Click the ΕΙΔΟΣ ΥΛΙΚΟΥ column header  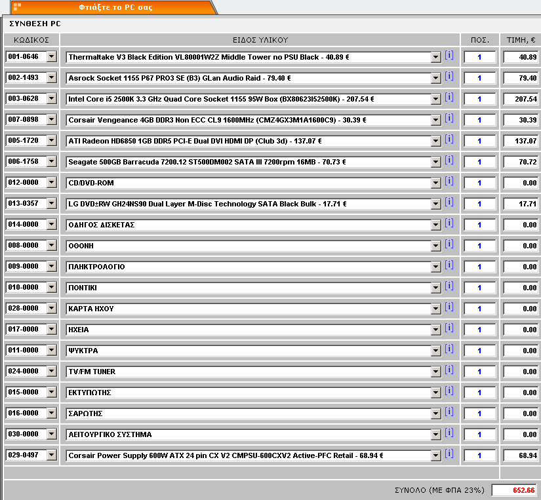tap(260, 40)
